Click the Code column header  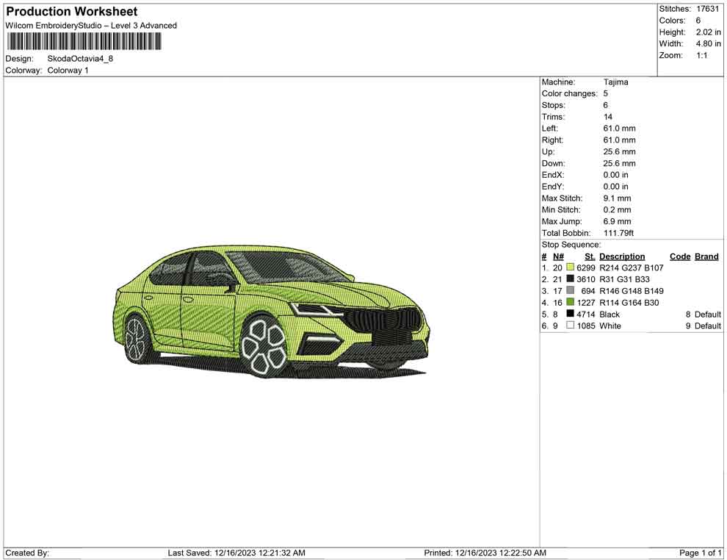tap(680, 256)
